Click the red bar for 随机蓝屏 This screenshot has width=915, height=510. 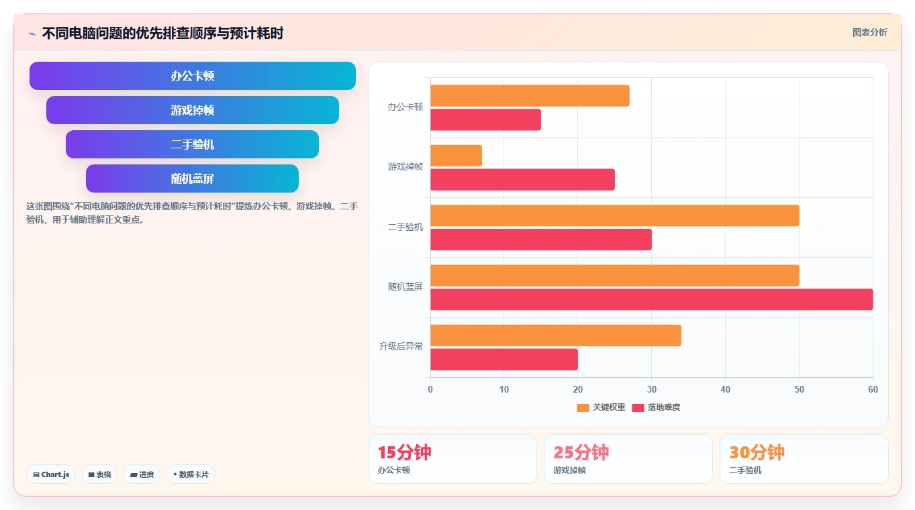[651, 299]
